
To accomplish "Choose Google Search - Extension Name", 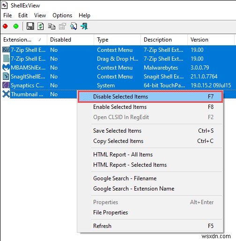I will 150,189.
